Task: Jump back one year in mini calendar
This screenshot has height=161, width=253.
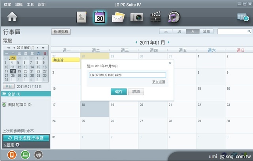Action: [x=8, y=48]
